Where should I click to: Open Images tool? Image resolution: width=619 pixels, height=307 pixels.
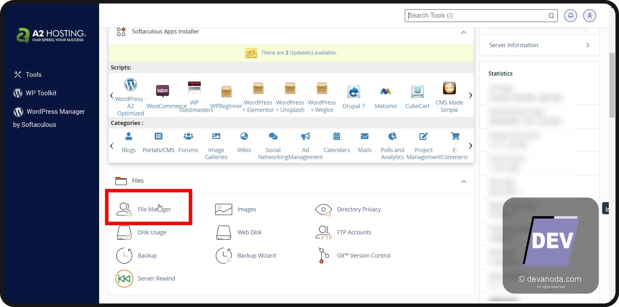pyautogui.click(x=236, y=209)
